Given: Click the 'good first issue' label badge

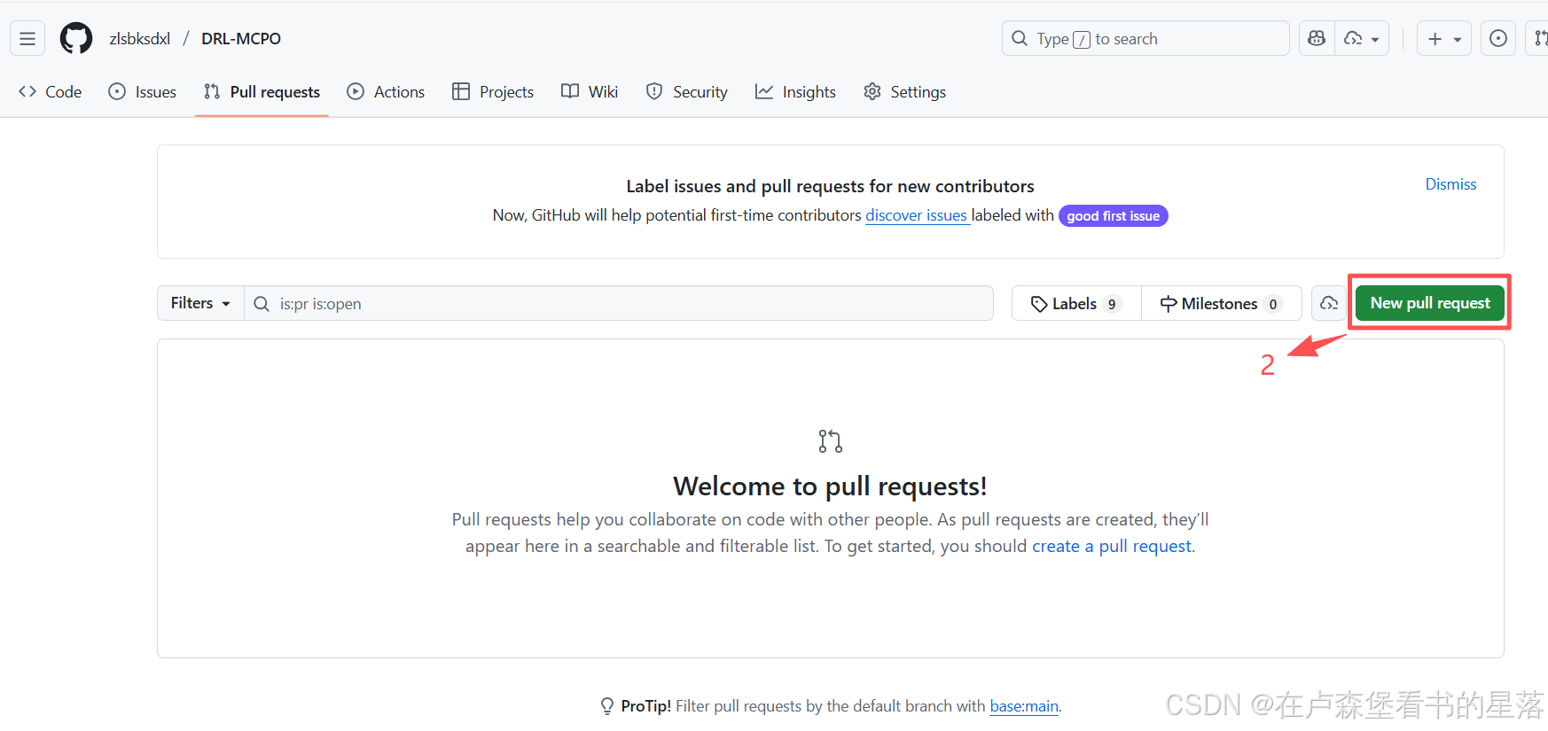Looking at the screenshot, I should click(1113, 216).
